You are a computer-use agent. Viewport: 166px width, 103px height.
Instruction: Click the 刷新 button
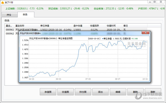click(x=153, y=92)
